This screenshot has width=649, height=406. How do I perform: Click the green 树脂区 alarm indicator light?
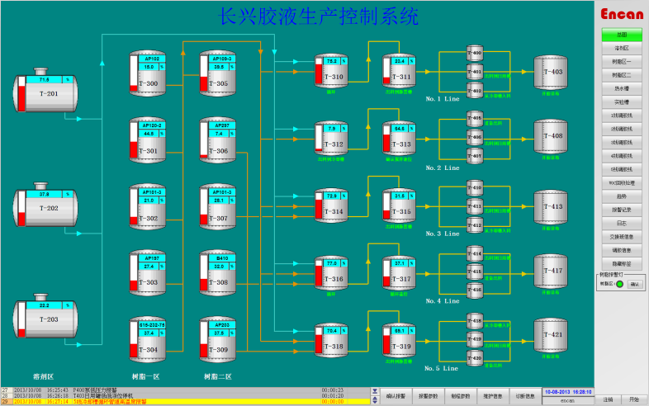coord(619,284)
